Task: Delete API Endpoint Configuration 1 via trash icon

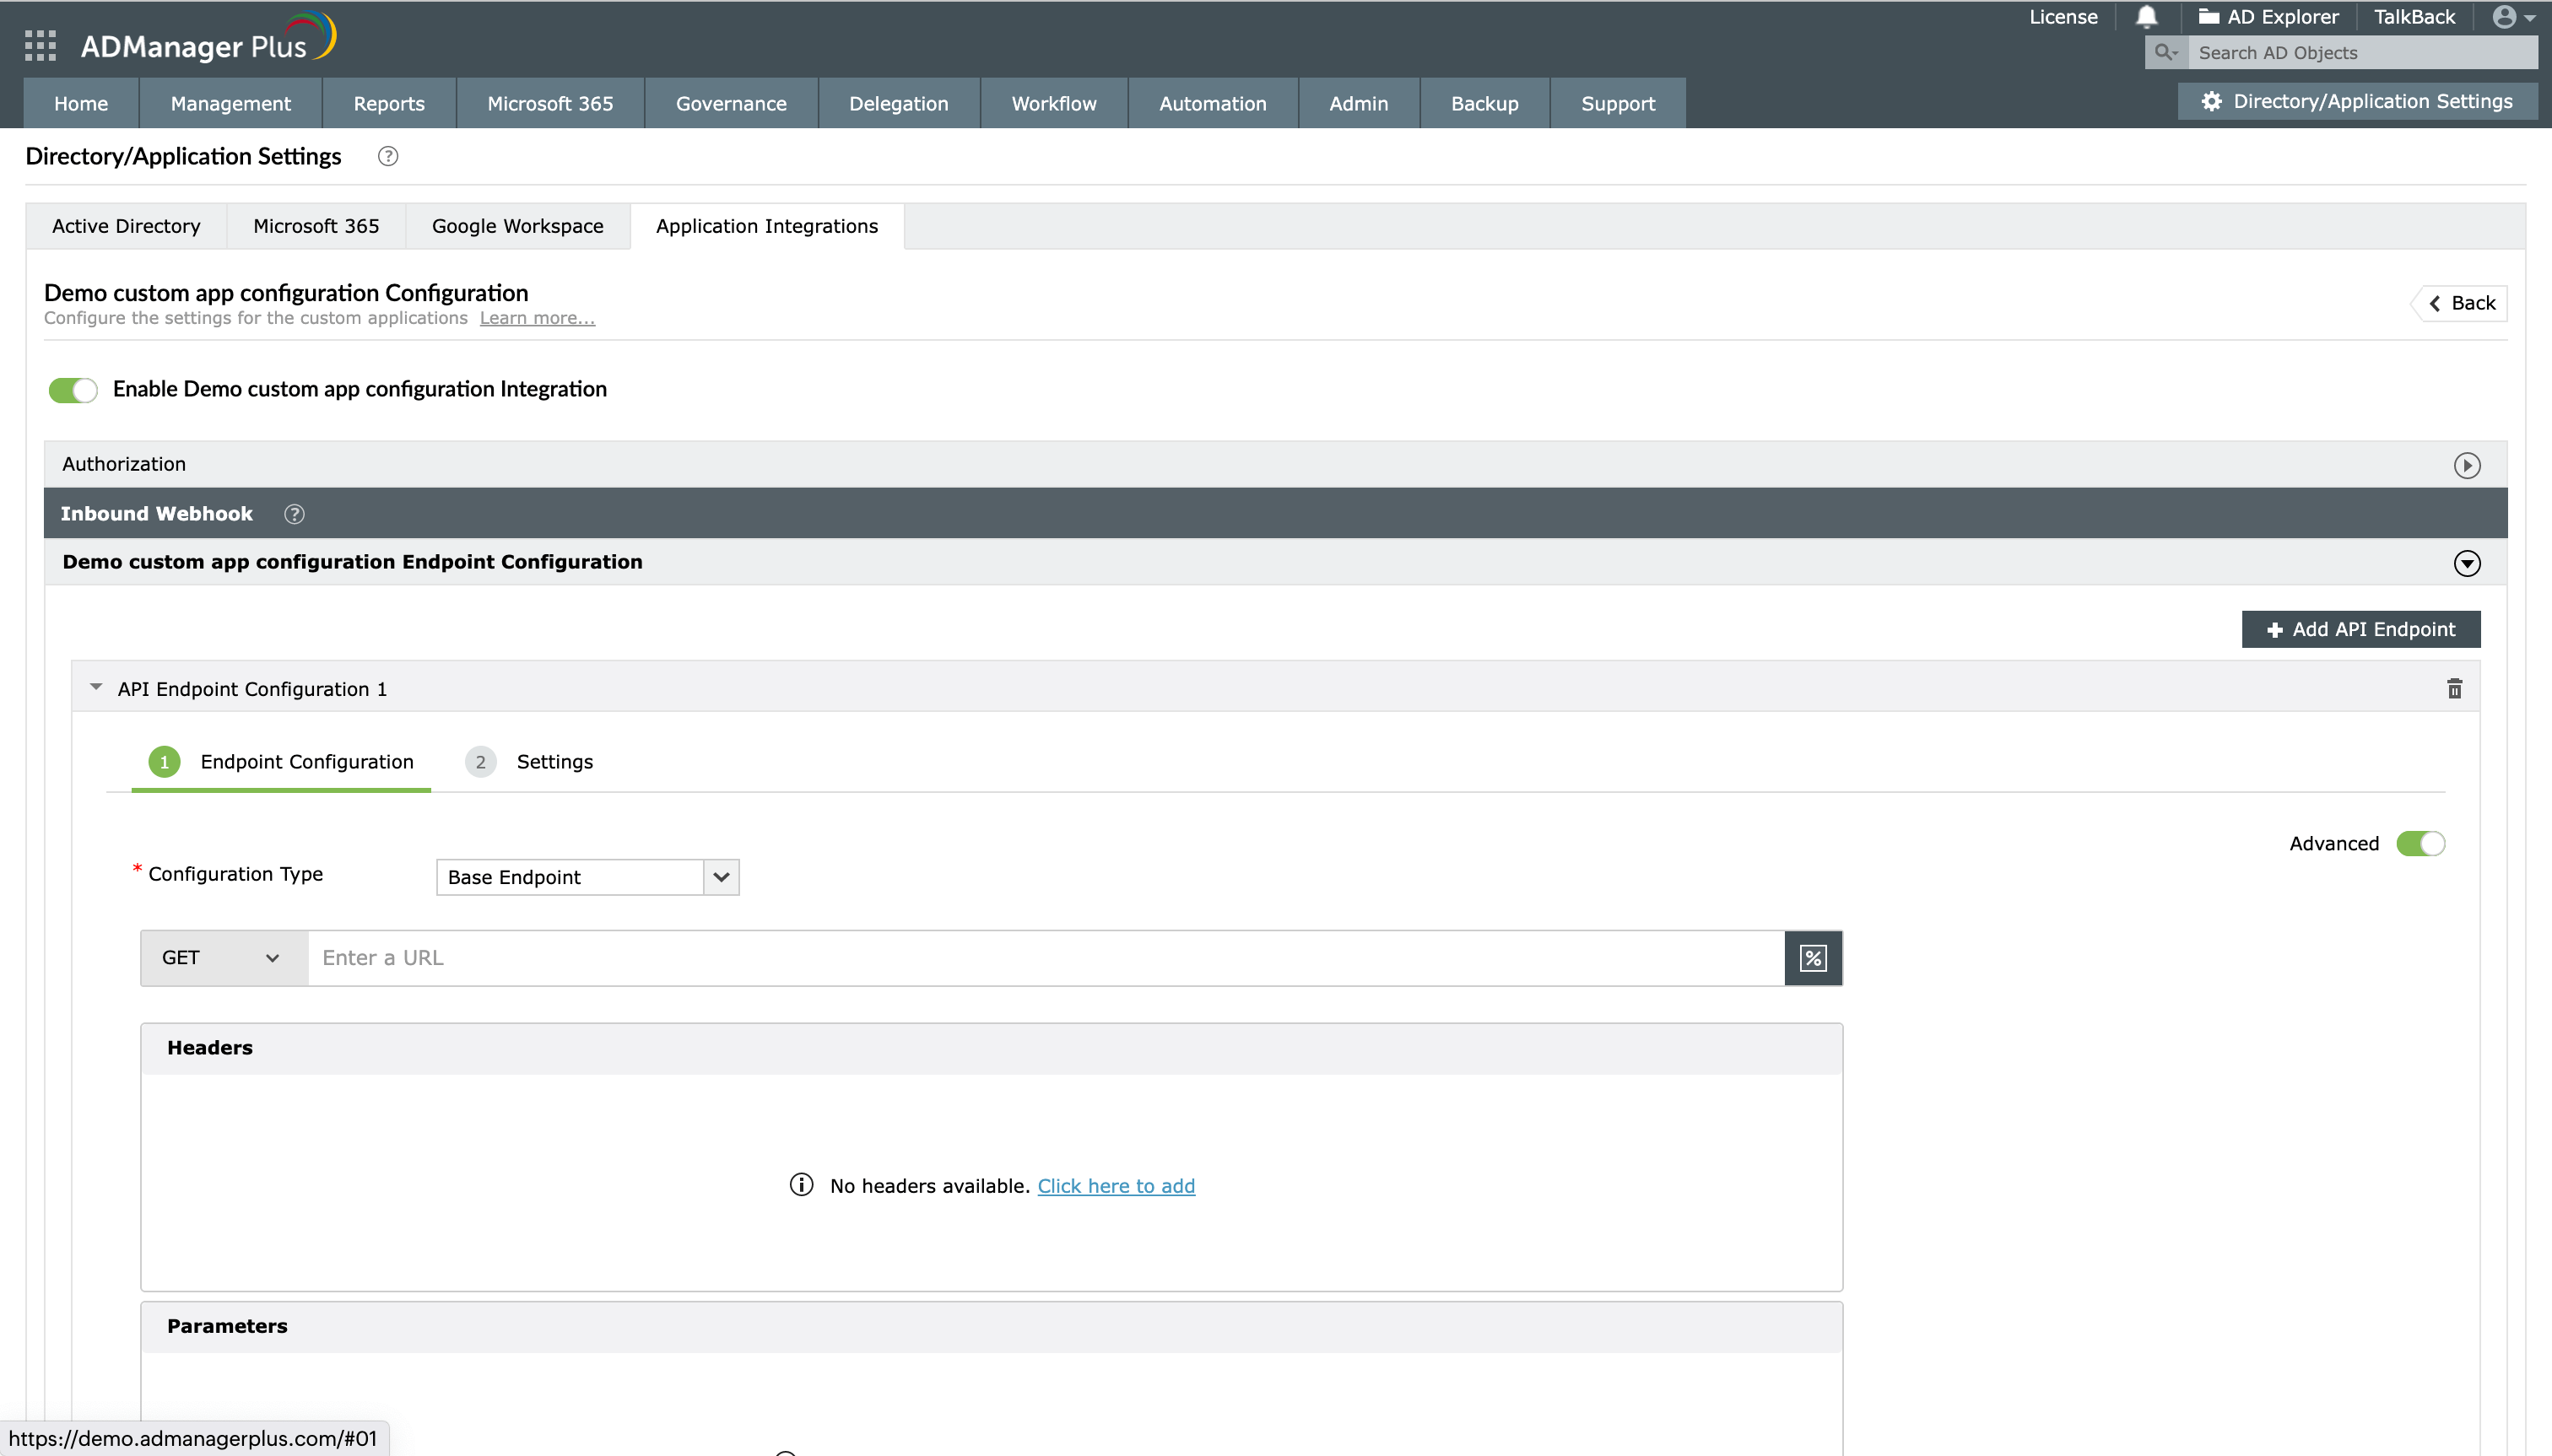Action: pos(2455,688)
